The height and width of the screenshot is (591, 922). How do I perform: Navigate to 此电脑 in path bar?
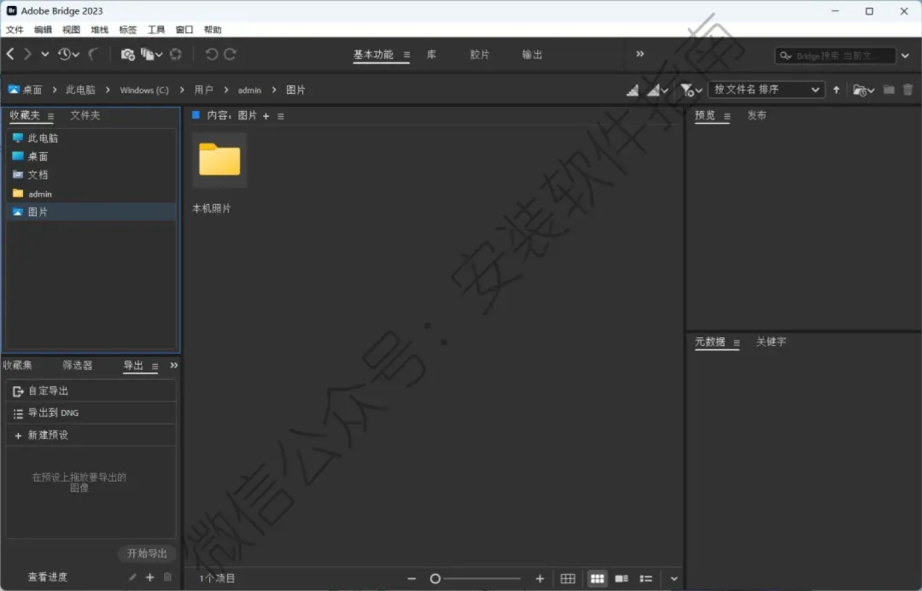[80, 90]
